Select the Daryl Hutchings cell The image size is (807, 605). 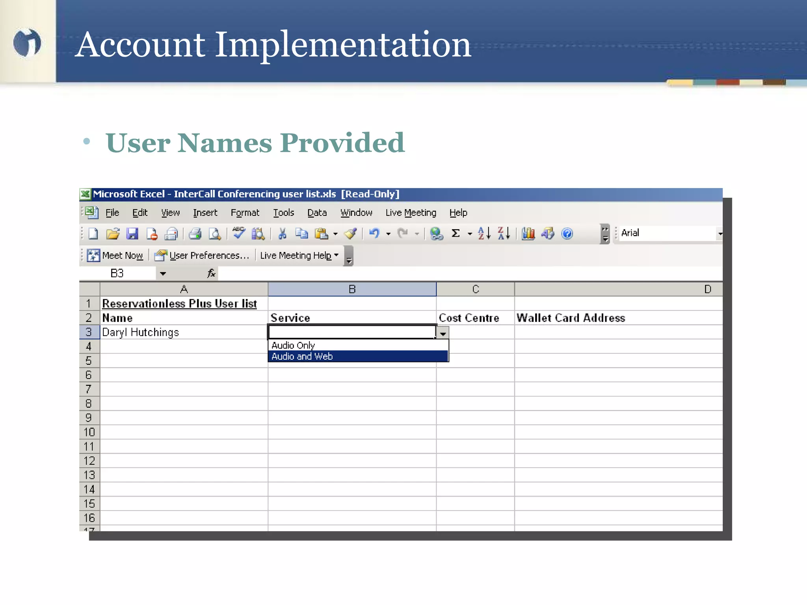pos(184,332)
